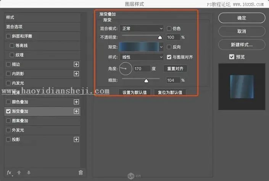Move effect up with arrow icon
269x181 pixels.
19,173
